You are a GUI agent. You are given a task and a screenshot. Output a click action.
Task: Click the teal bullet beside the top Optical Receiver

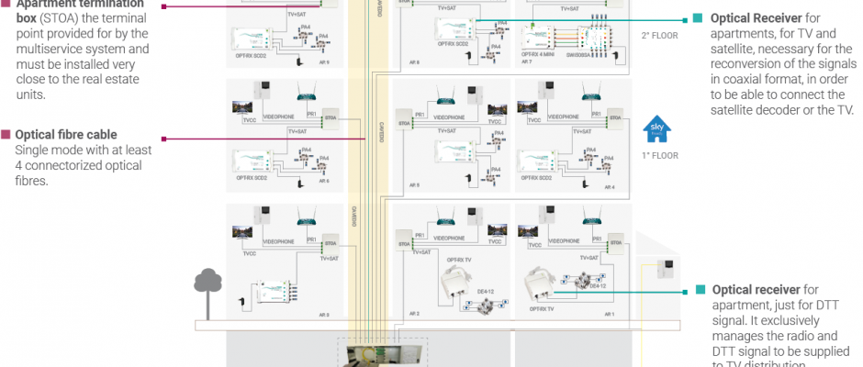coord(698,17)
